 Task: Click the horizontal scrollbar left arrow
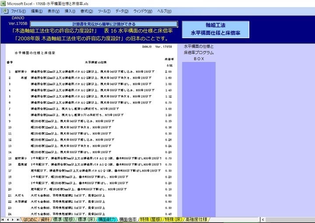point(263,219)
